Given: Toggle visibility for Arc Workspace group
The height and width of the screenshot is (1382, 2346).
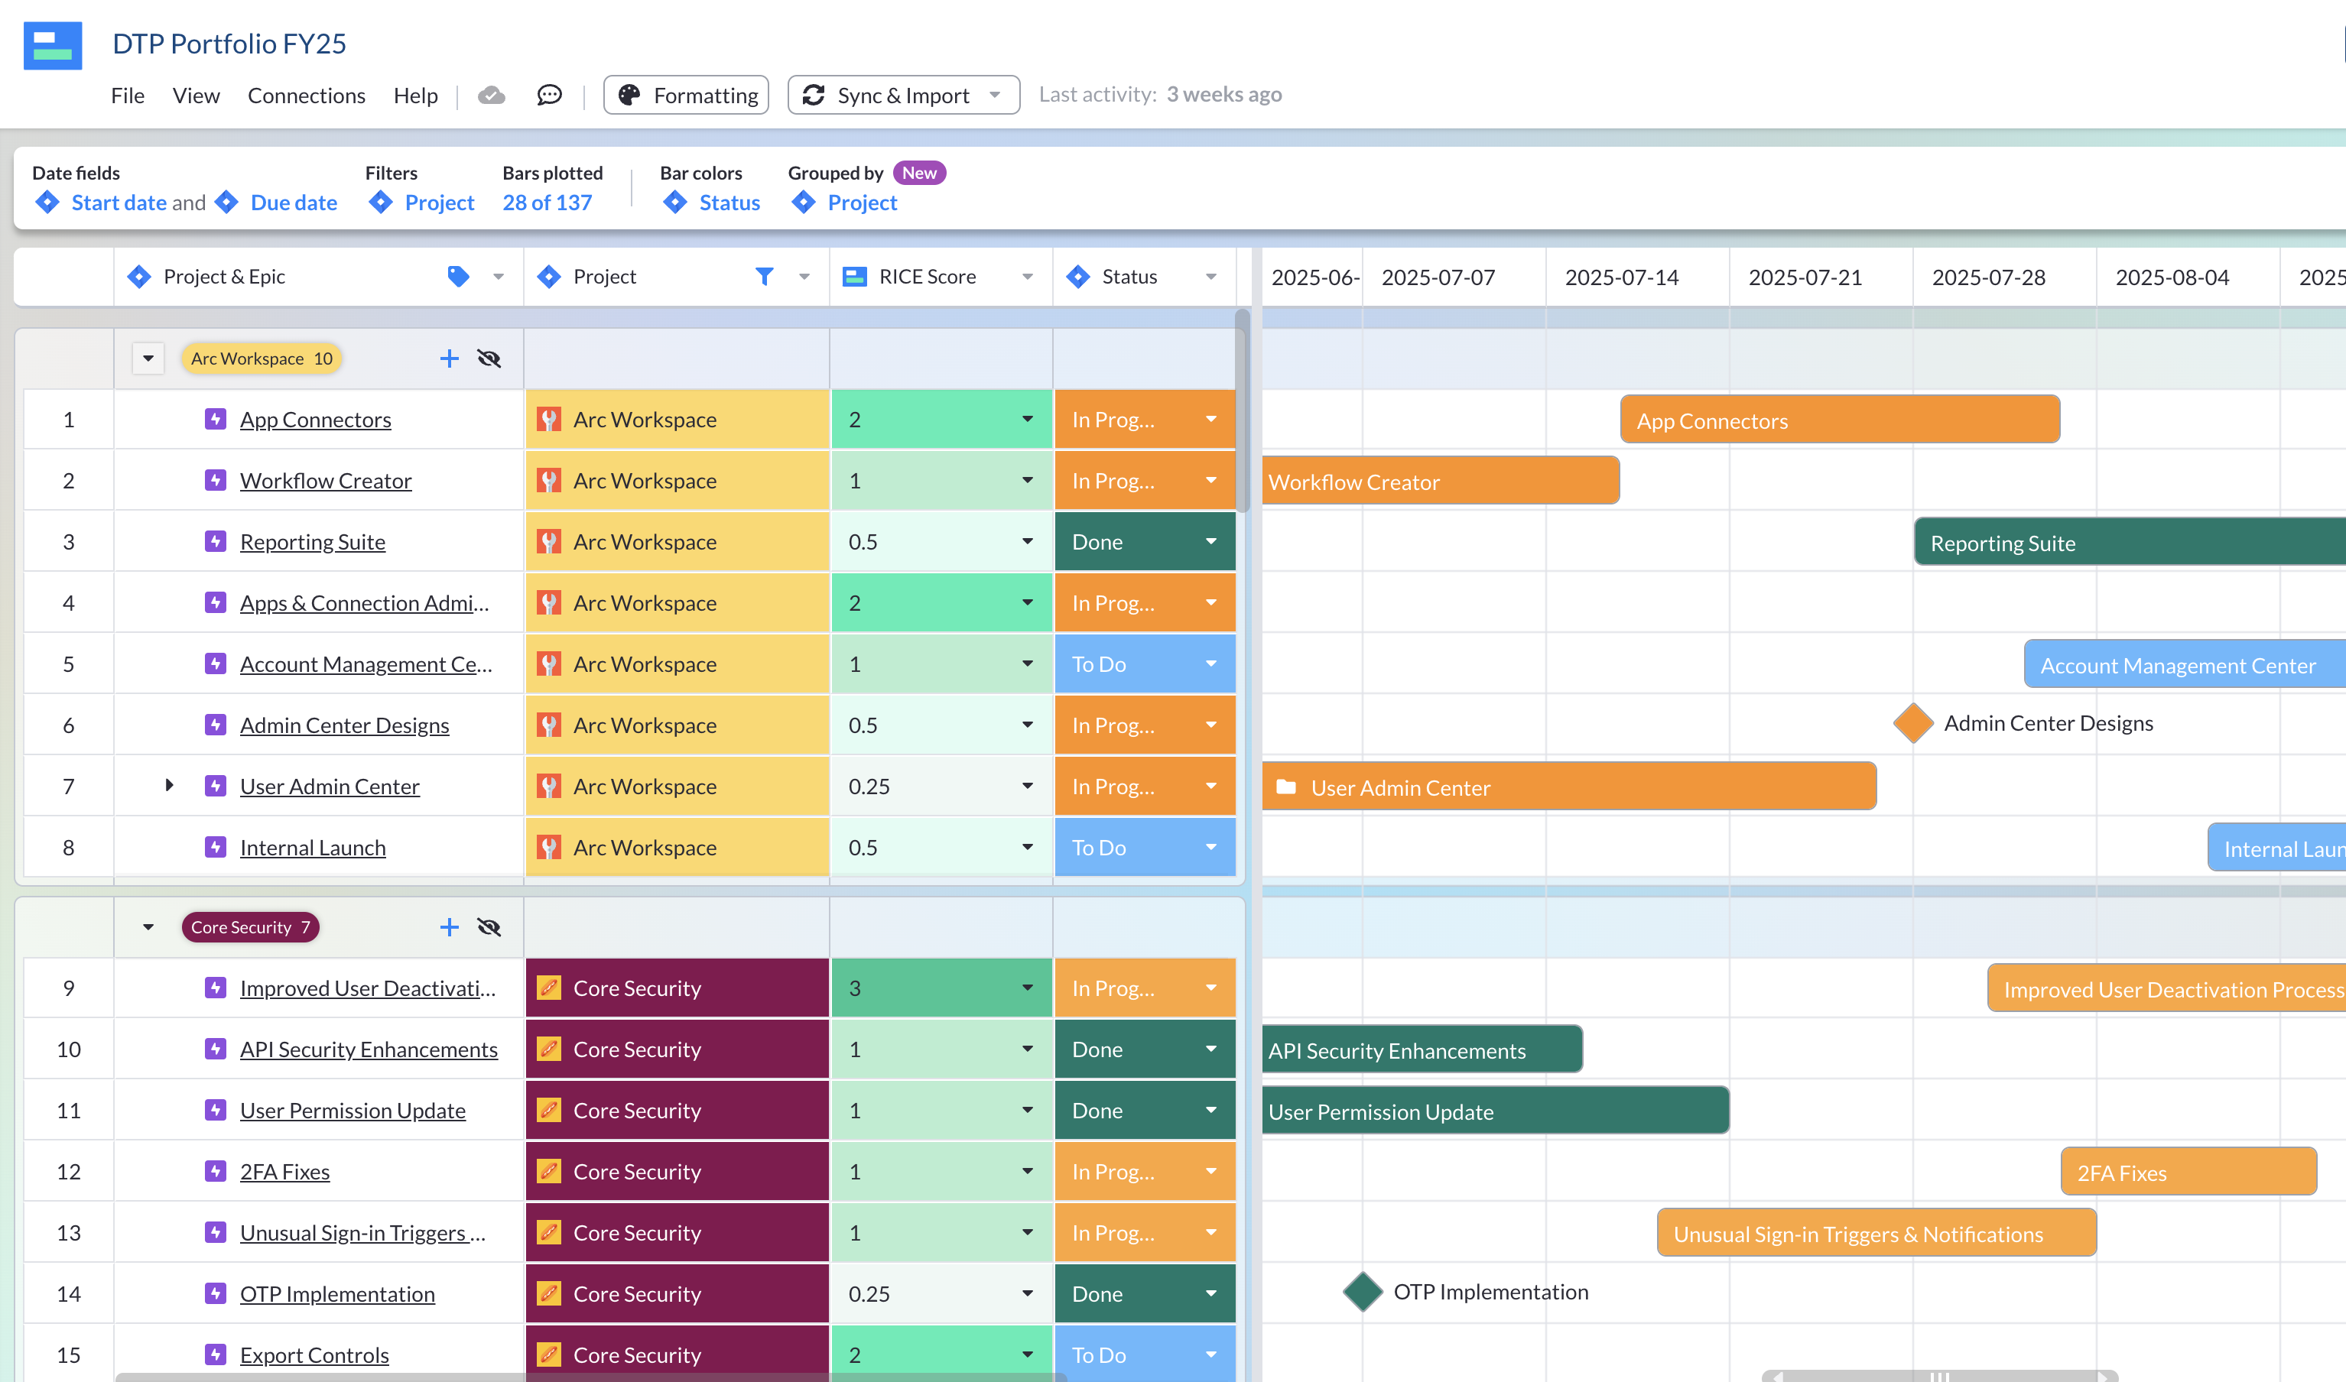Looking at the screenshot, I should tap(489, 357).
